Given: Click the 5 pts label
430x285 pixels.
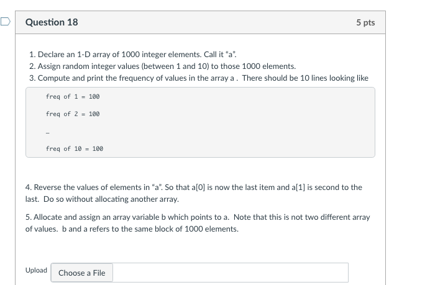Looking at the screenshot, I should click(365, 22).
